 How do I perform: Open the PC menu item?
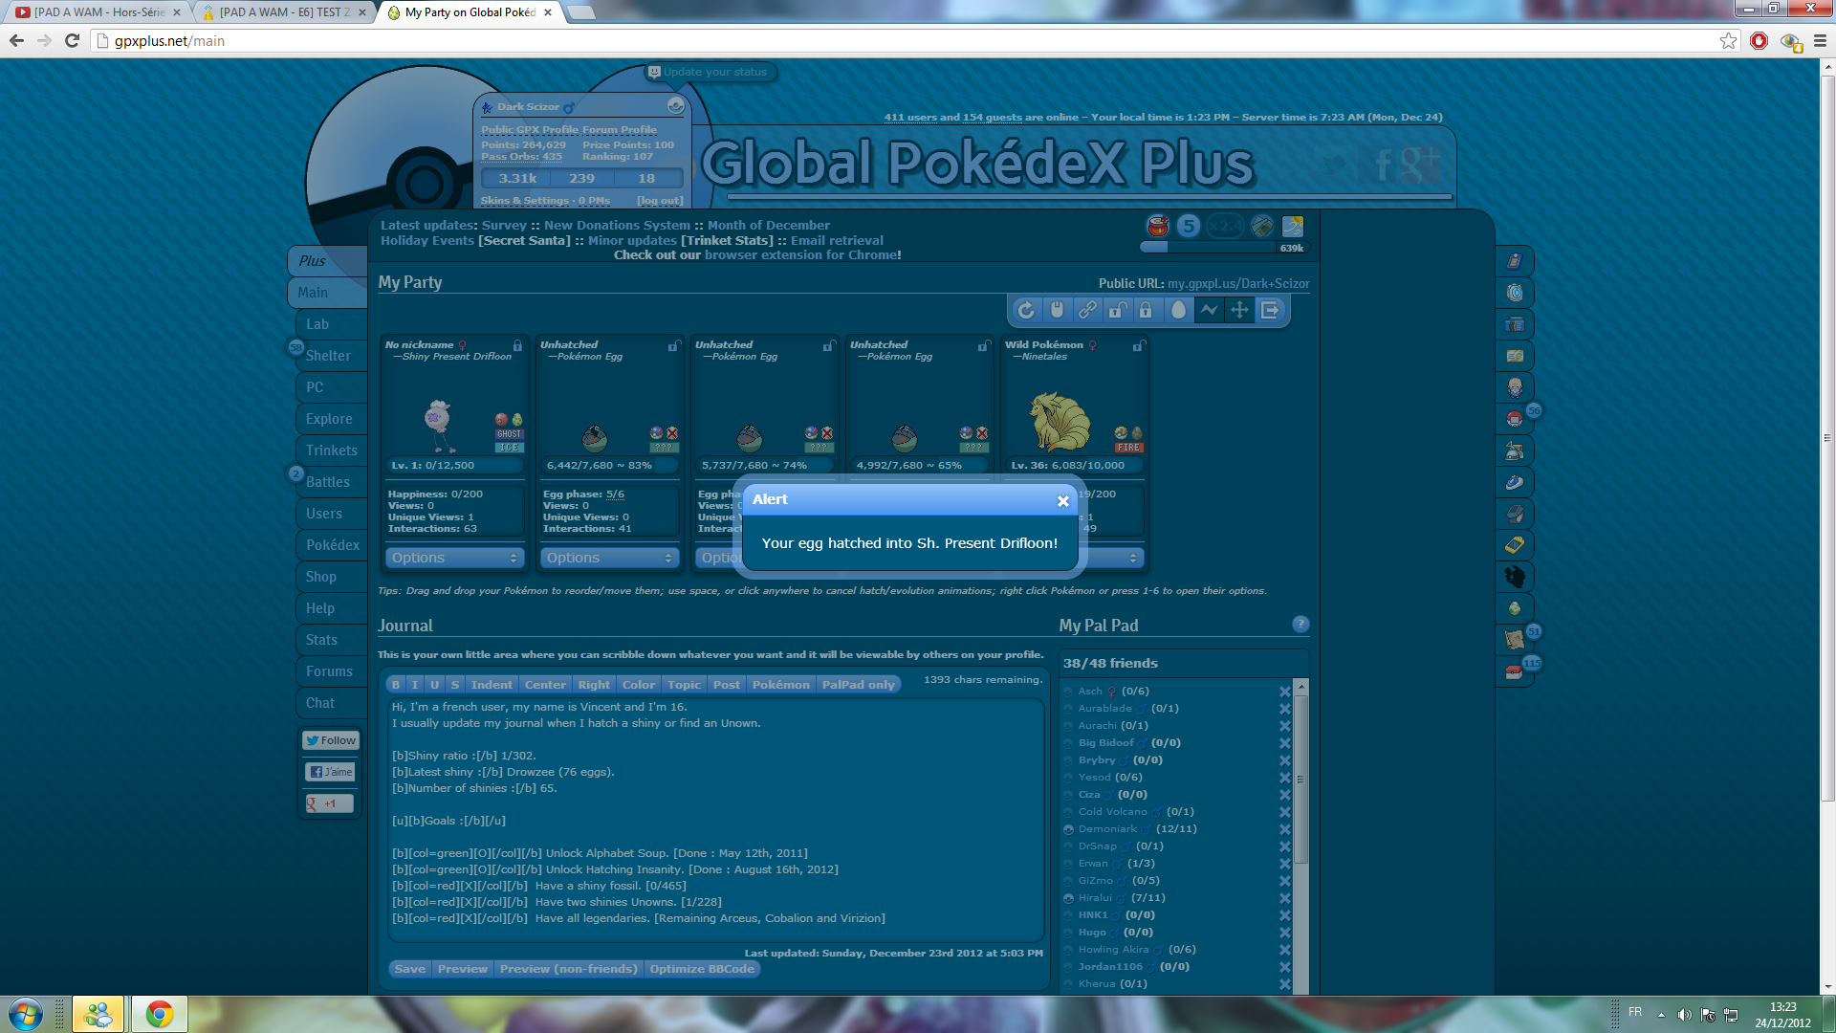point(331,387)
